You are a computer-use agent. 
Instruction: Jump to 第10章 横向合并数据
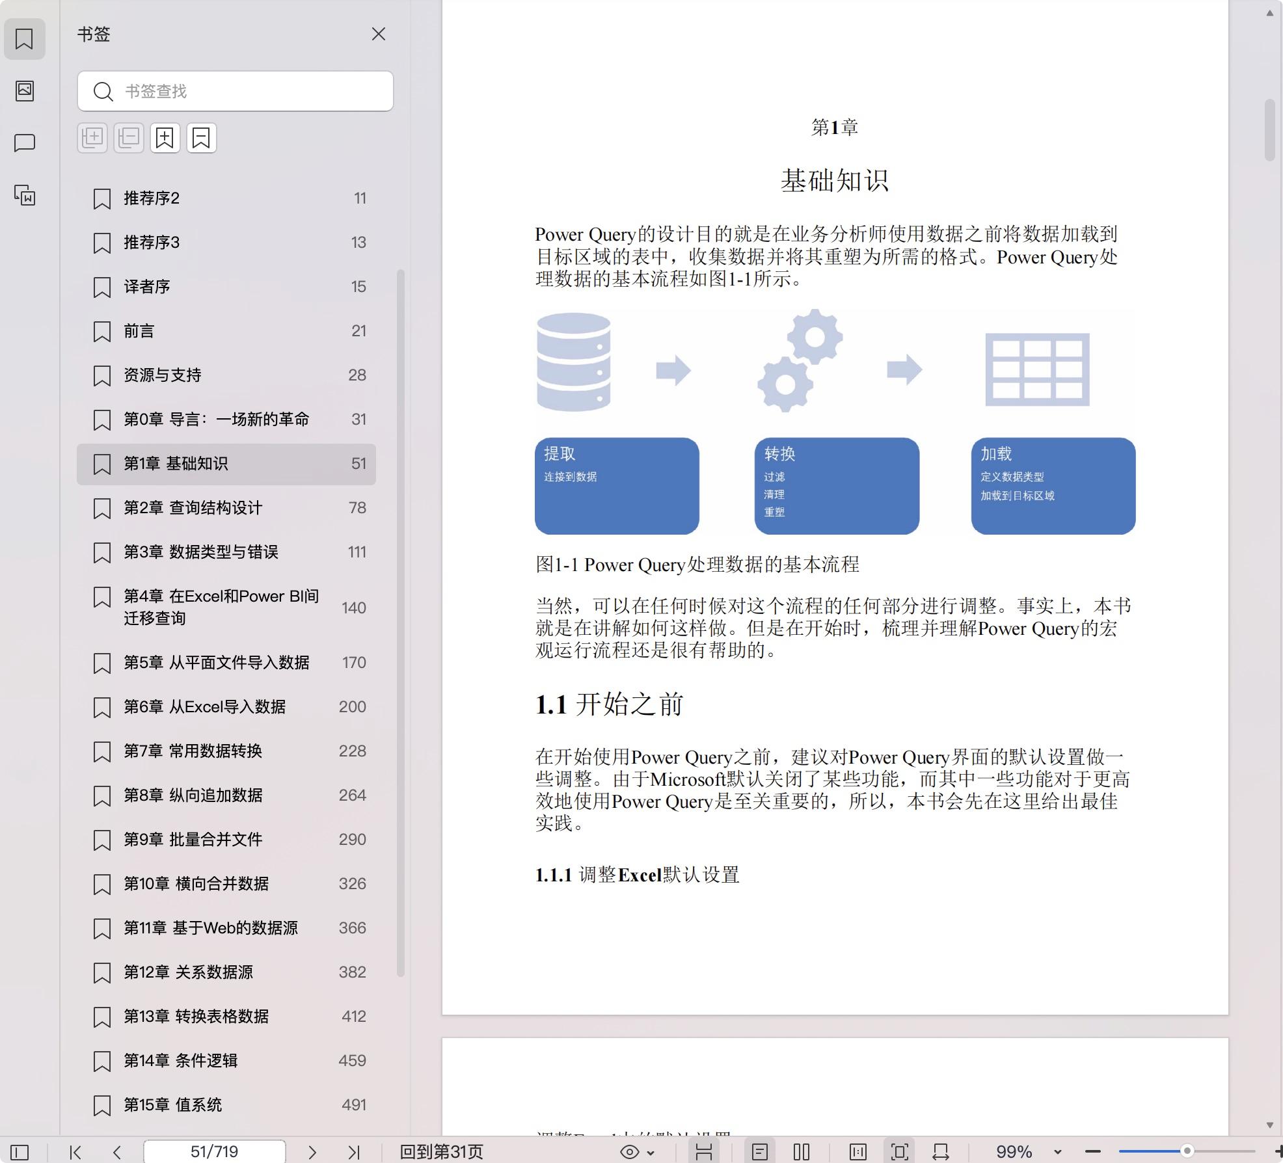(x=226, y=884)
